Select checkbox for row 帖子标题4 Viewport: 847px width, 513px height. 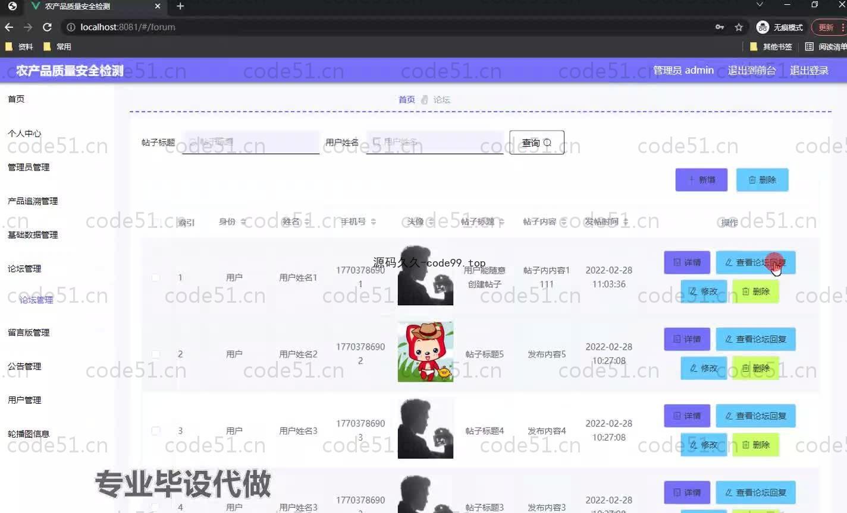coord(156,430)
